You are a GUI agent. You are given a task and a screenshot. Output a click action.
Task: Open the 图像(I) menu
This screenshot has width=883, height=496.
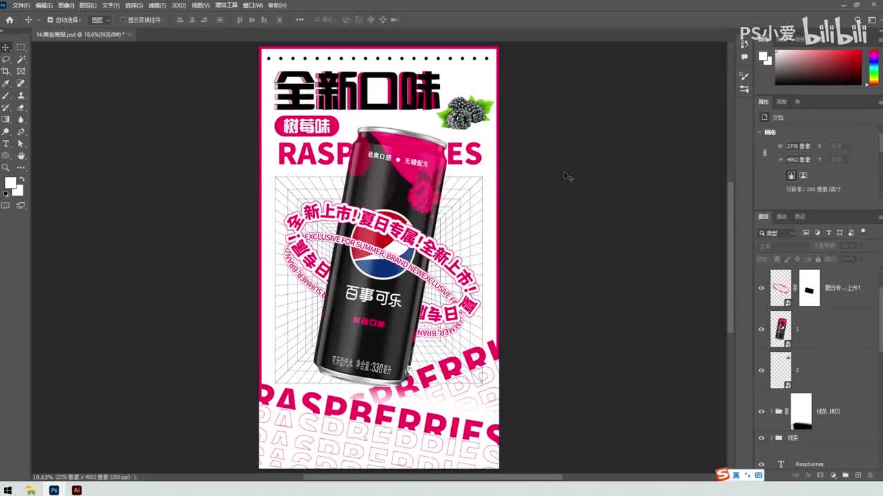click(x=66, y=6)
